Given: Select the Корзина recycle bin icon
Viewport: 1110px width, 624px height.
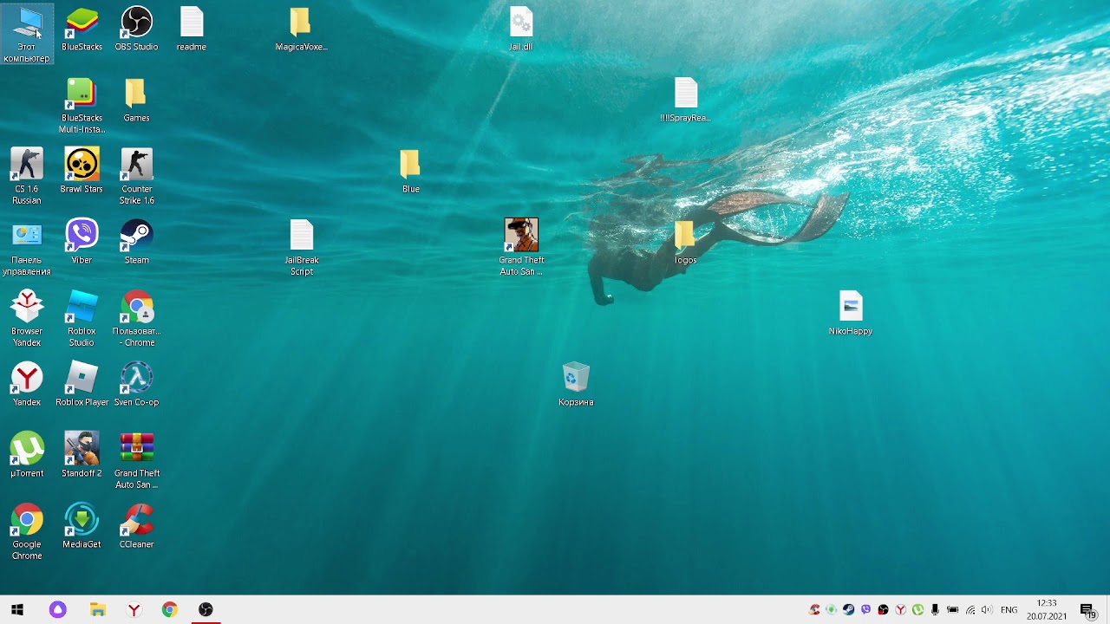Looking at the screenshot, I should pos(576,385).
